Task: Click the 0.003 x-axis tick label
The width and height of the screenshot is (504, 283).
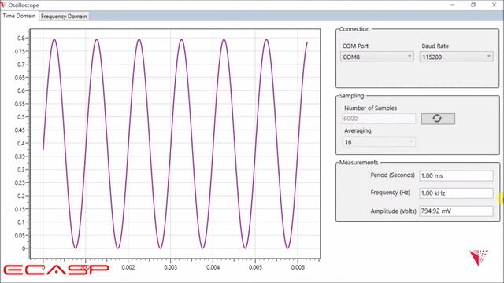Action: click(x=170, y=267)
